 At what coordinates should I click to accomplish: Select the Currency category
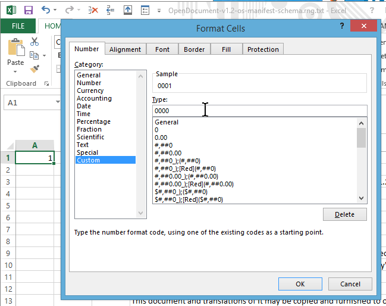tap(90, 90)
